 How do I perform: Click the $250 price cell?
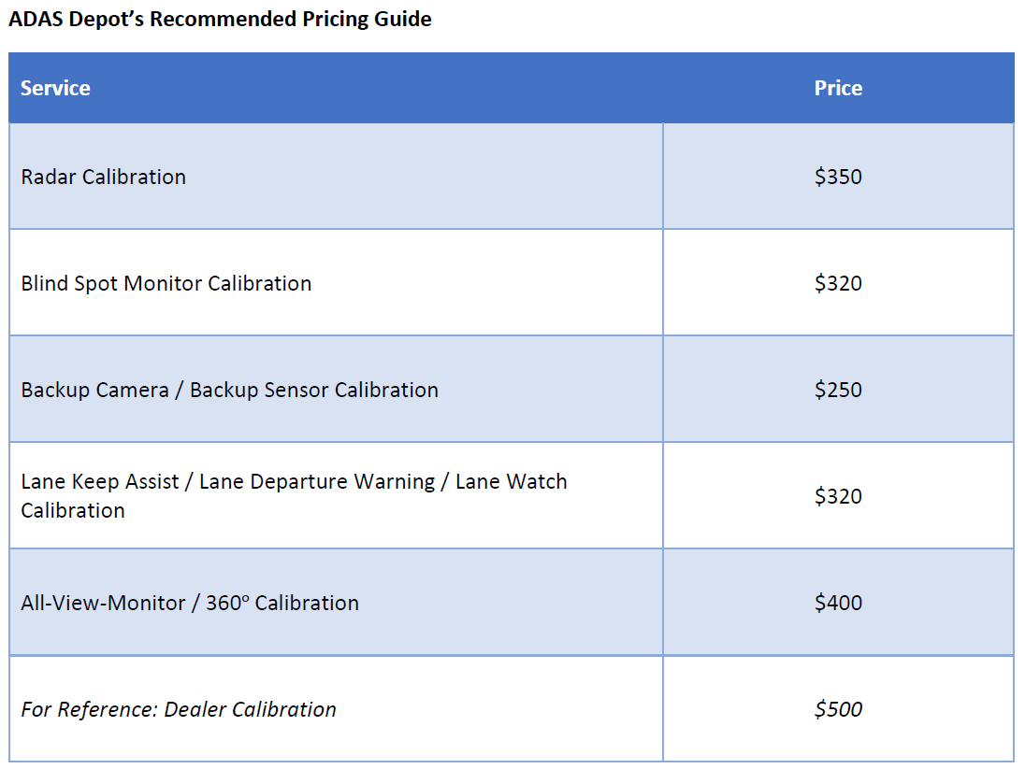pyautogui.click(x=838, y=390)
